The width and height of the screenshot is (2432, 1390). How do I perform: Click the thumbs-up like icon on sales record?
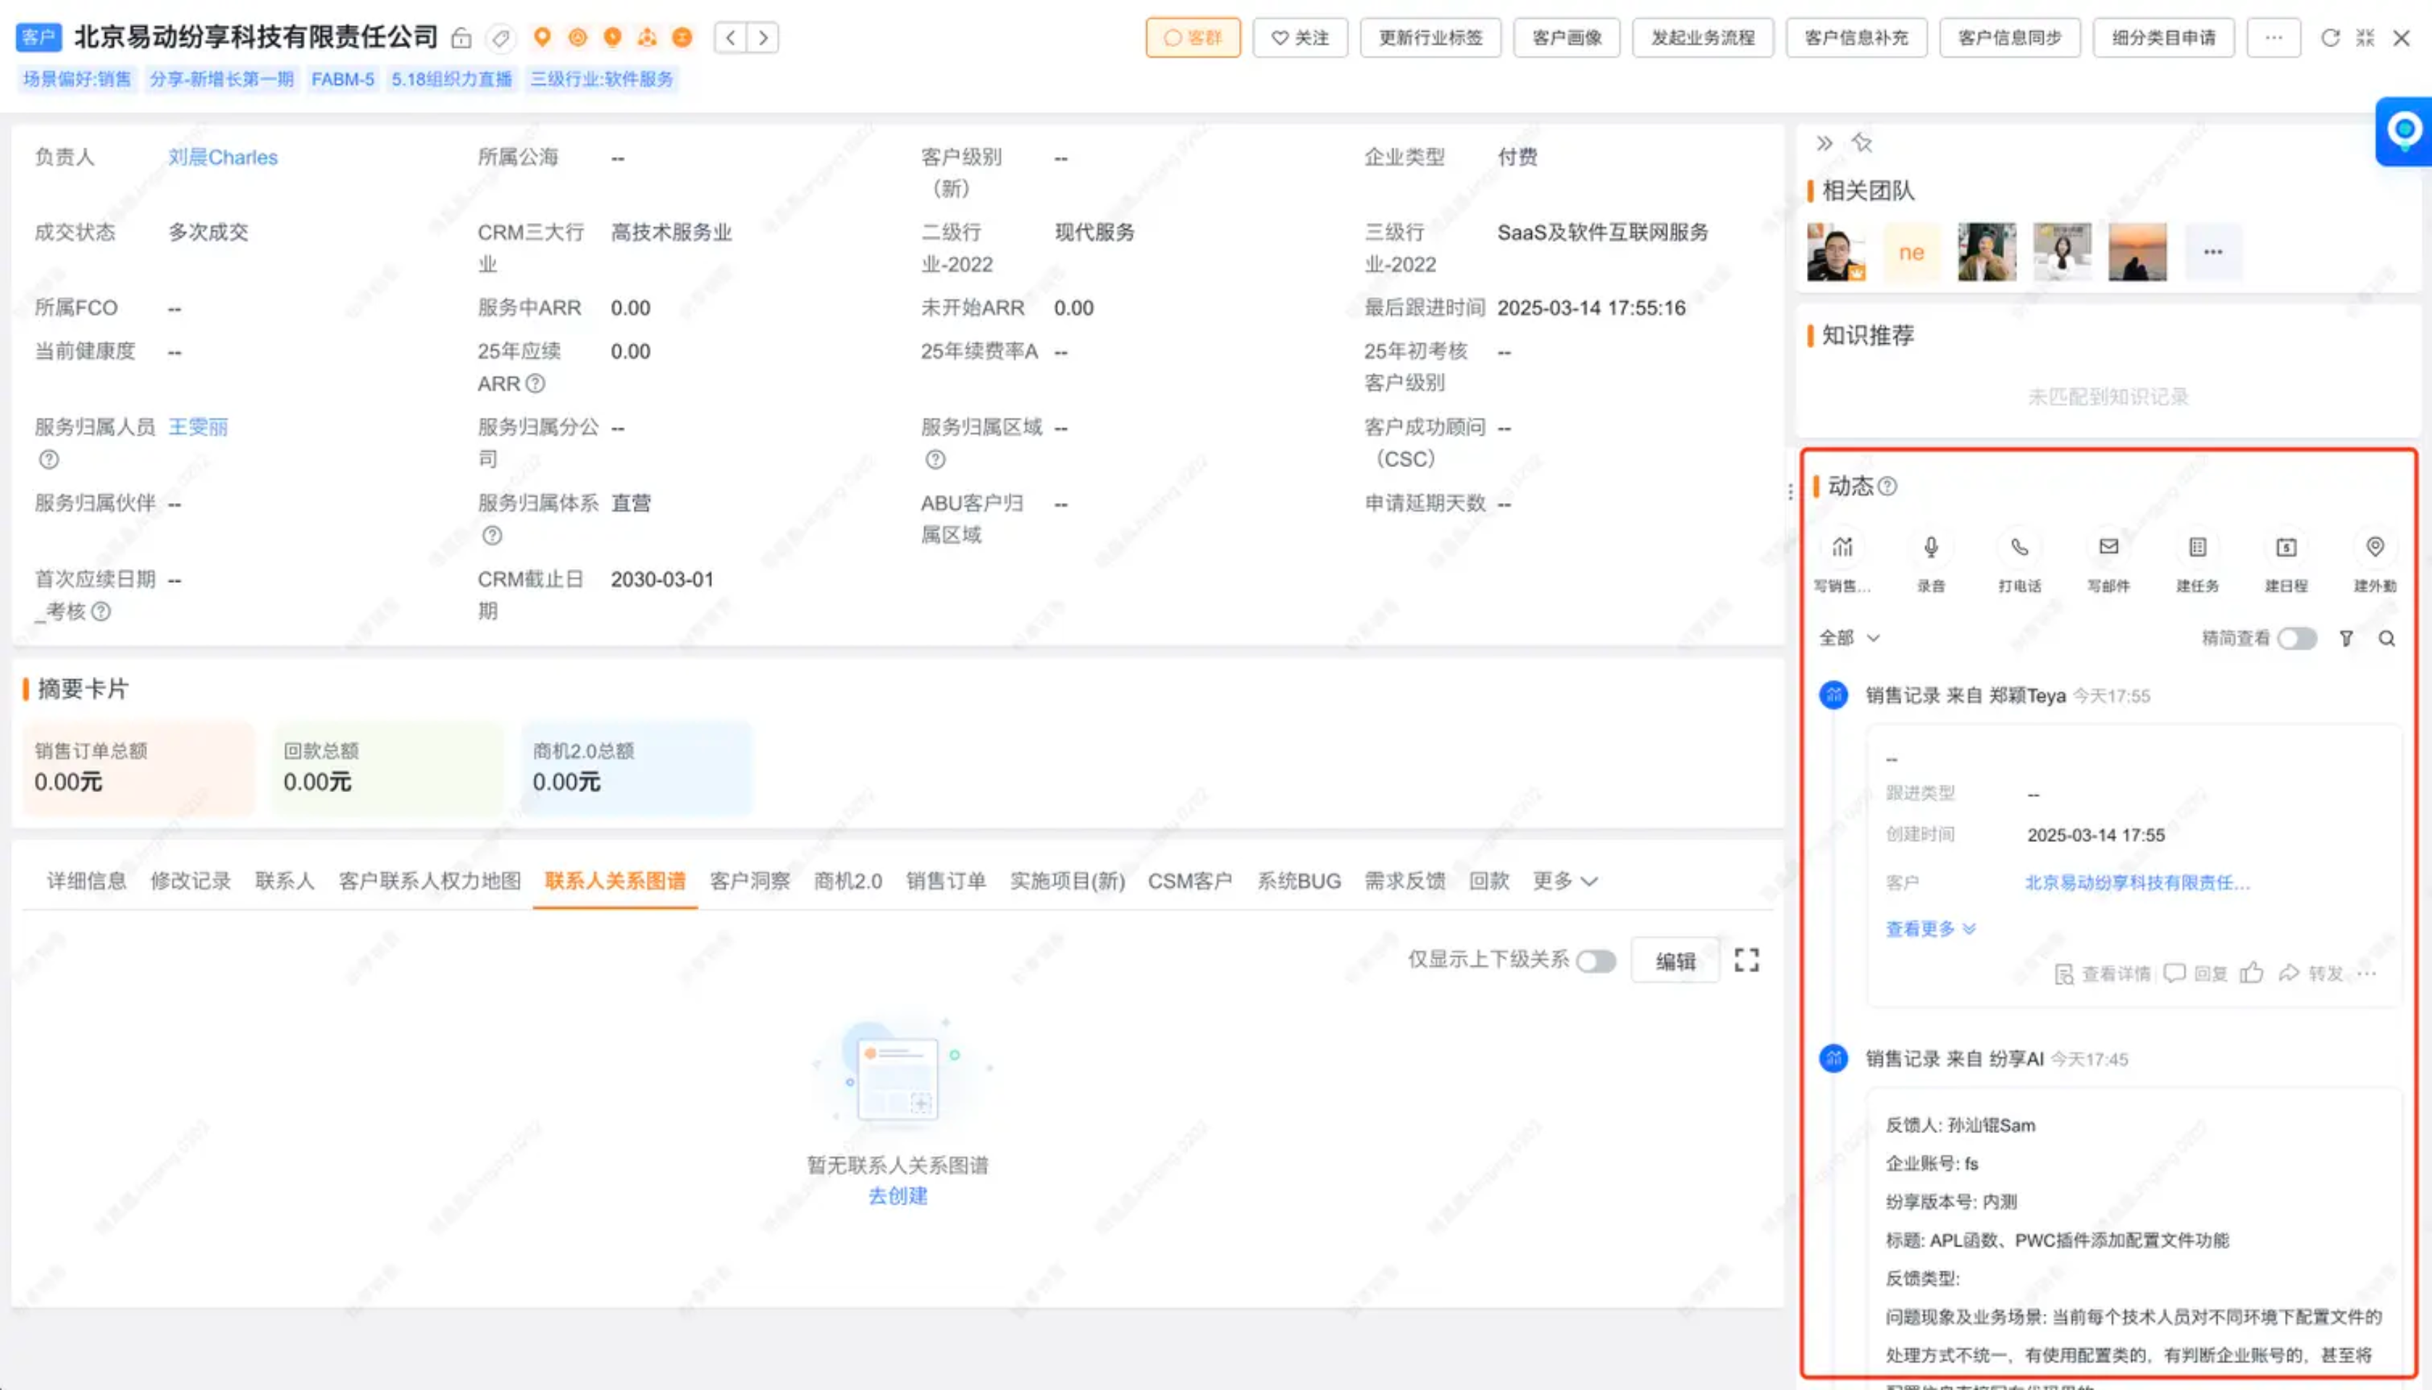pos(2252,973)
